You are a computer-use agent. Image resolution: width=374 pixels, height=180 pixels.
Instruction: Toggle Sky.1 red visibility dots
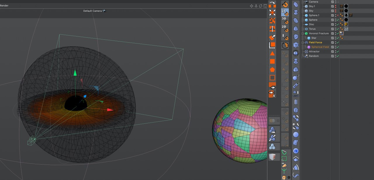[x=335, y=6]
